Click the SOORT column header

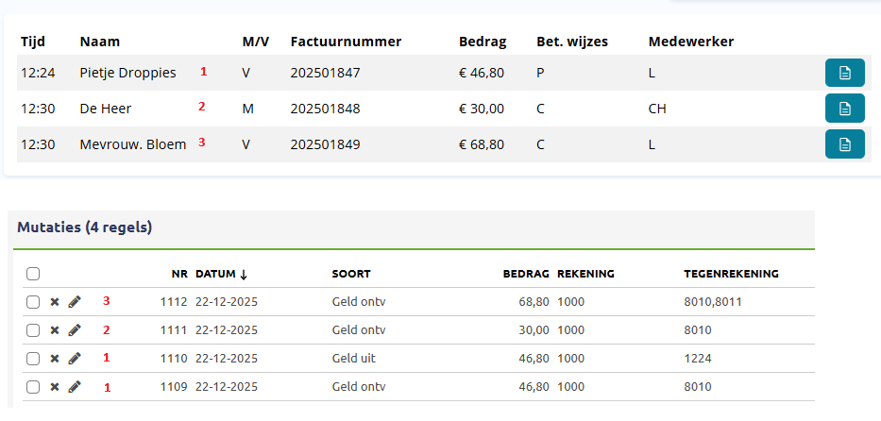[351, 274]
